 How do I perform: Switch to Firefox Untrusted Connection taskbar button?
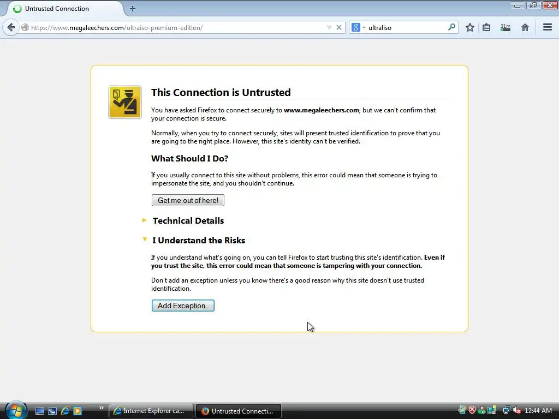[239, 411]
